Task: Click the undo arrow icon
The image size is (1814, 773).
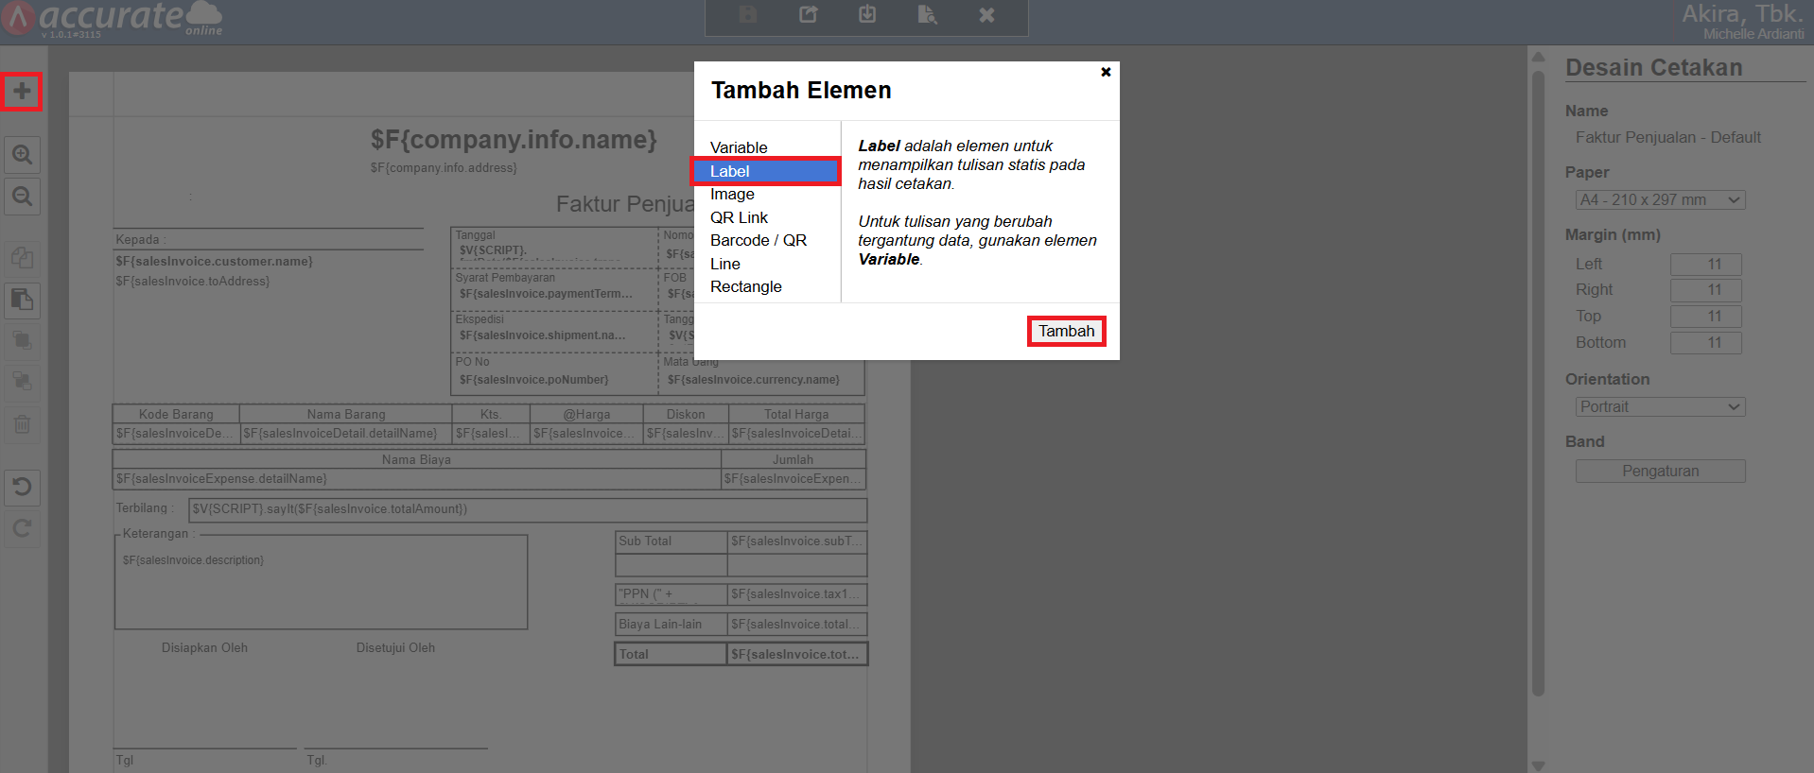Action: click(x=22, y=487)
